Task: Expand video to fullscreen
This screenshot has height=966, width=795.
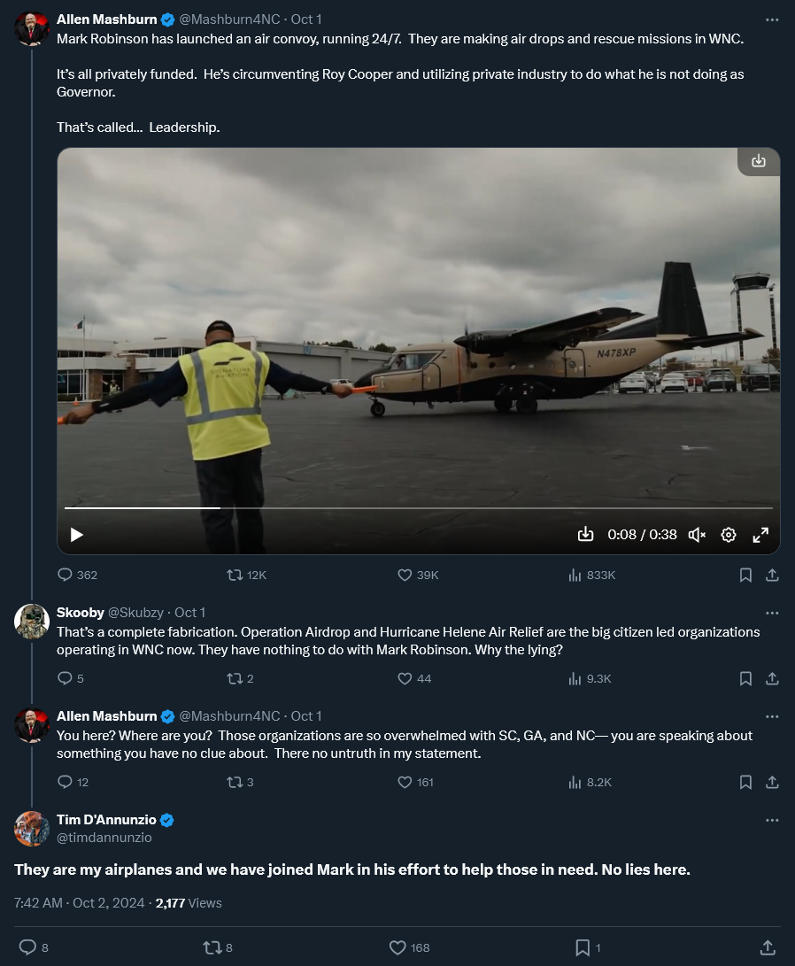Action: point(760,535)
